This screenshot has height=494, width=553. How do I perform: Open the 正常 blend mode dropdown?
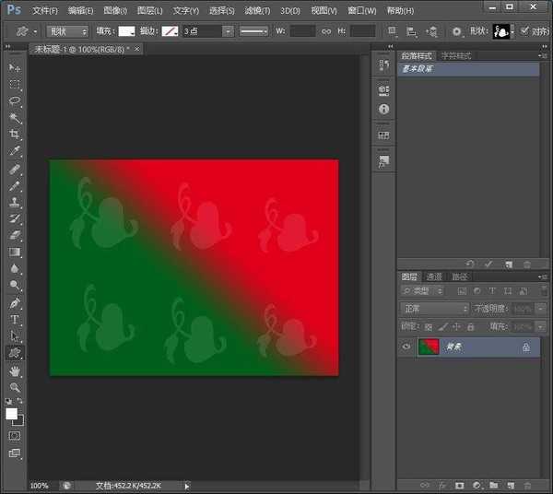coord(434,309)
